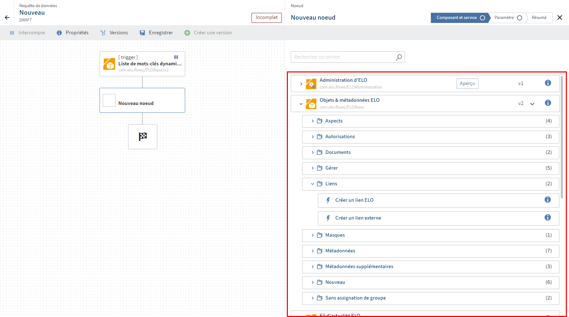Click the Gérer (5) count
This screenshot has width=569, height=317.
pyautogui.click(x=549, y=168)
